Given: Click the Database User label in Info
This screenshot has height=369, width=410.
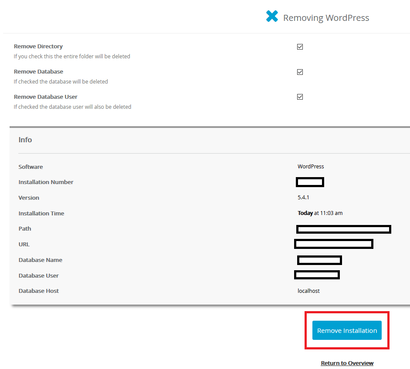Looking at the screenshot, I should point(38,276).
